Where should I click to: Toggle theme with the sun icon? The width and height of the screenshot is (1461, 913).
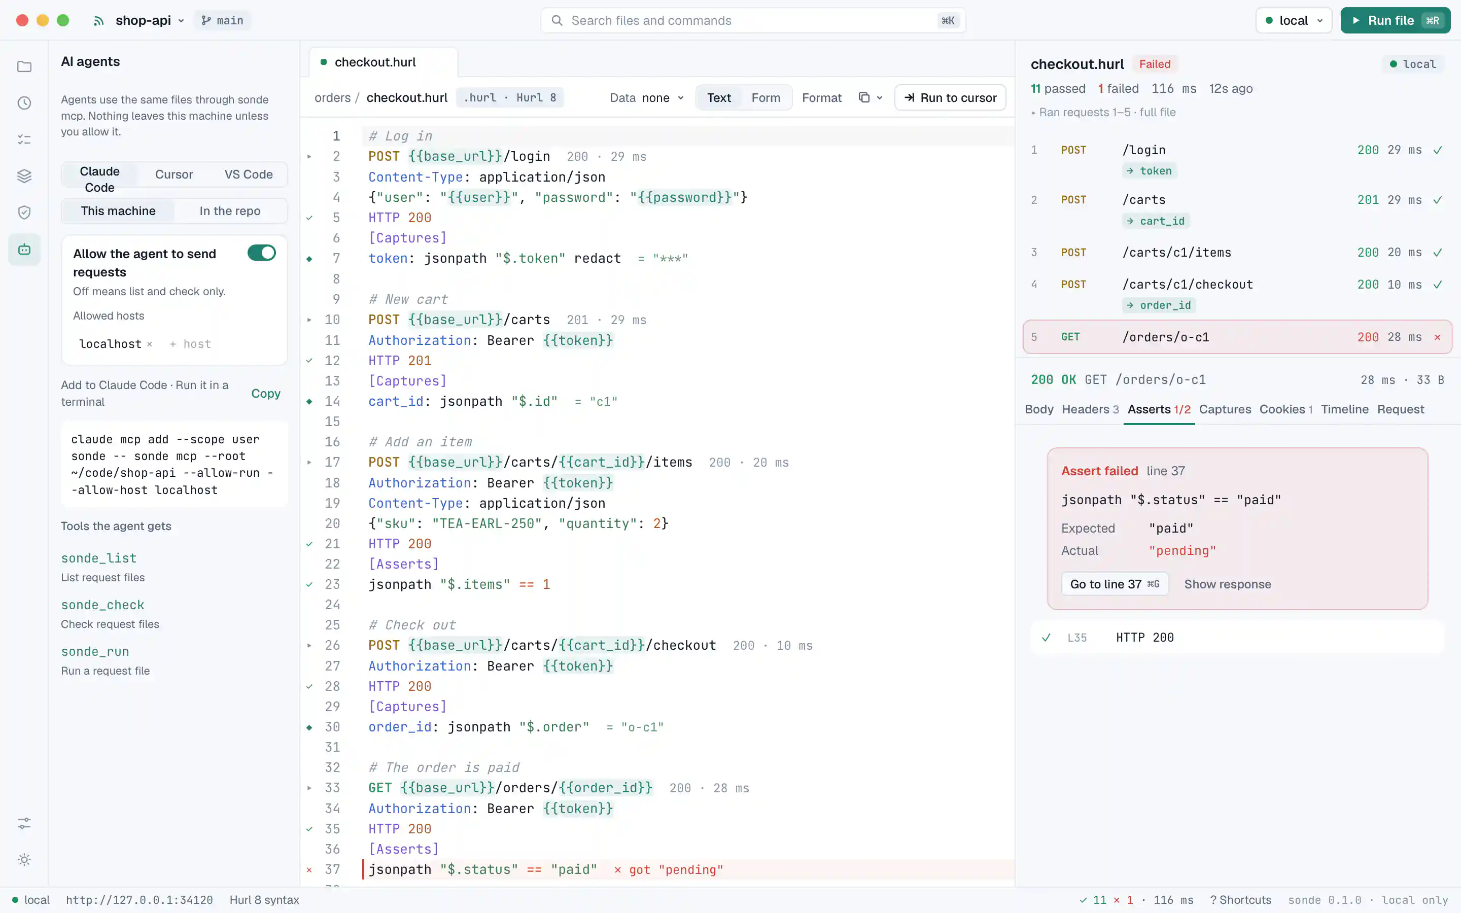(x=24, y=860)
